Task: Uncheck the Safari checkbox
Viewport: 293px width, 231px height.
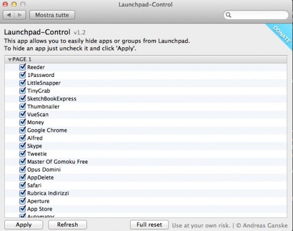Action: pyautogui.click(x=22, y=185)
